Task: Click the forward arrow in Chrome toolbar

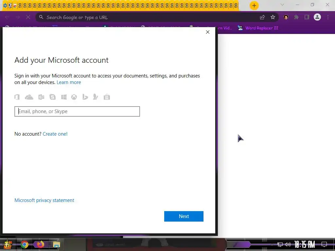Action: click(x=18, y=17)
